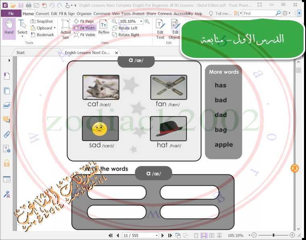
Task: Choose the Select text tool
Action: (x=22, y=29)
